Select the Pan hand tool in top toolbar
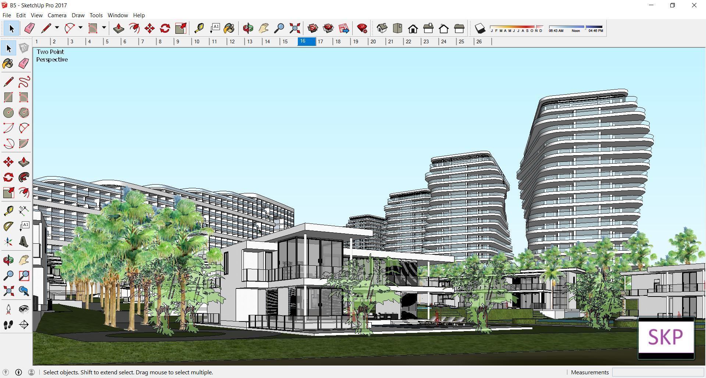 pyautogui.click(x=264, y=28)
